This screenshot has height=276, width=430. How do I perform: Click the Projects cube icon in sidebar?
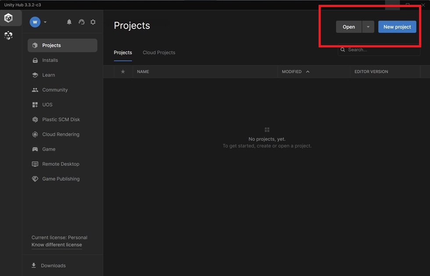coord(35,45)
